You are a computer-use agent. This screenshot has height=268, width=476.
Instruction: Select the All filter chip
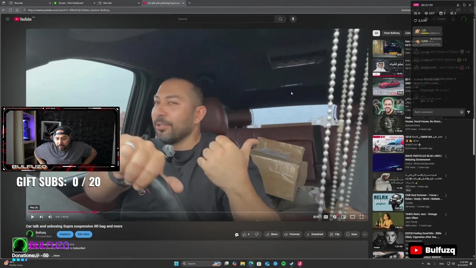tap(376, 33)
